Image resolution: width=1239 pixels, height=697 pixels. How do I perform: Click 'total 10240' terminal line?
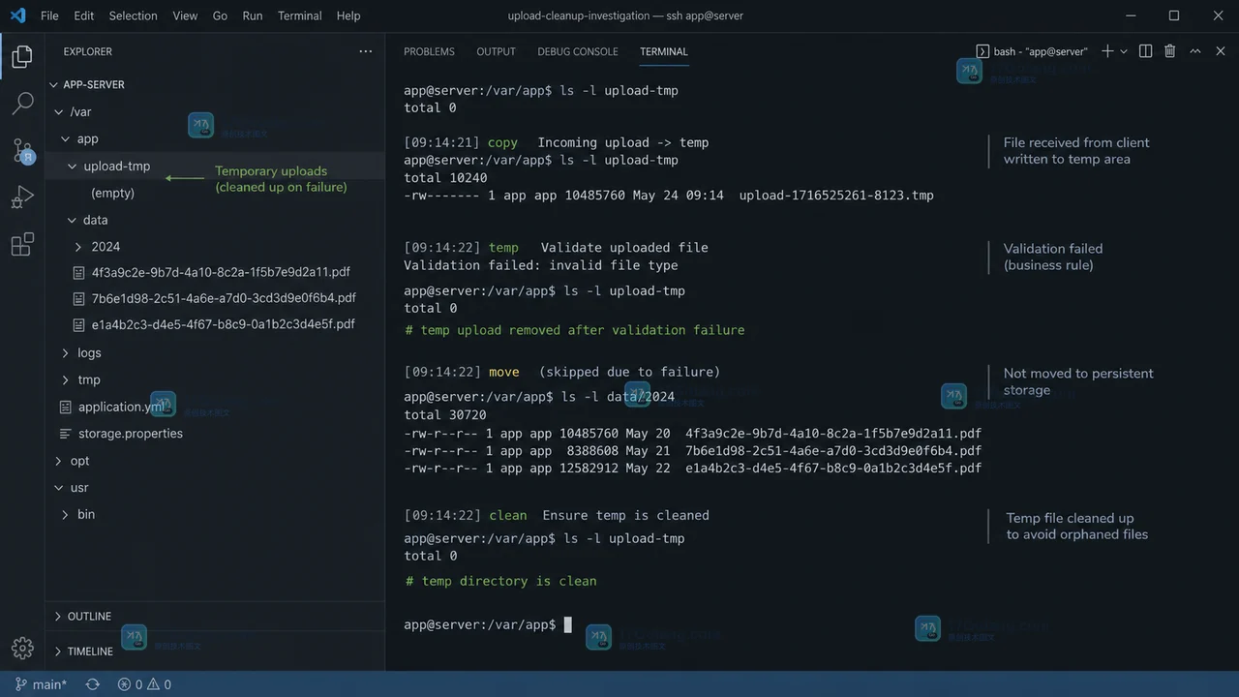click(x=445, y=178)
